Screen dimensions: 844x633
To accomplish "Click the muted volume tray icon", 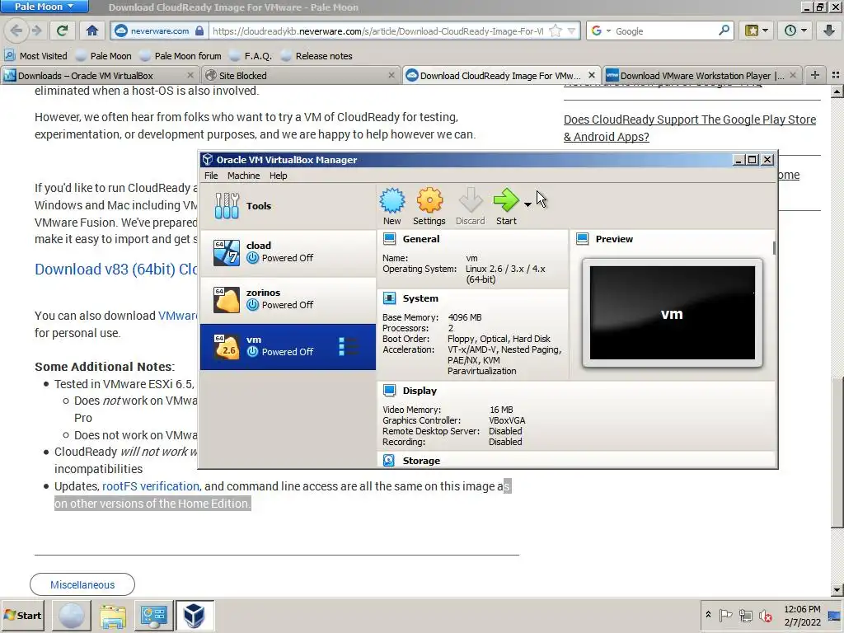I will pos(765,616).
